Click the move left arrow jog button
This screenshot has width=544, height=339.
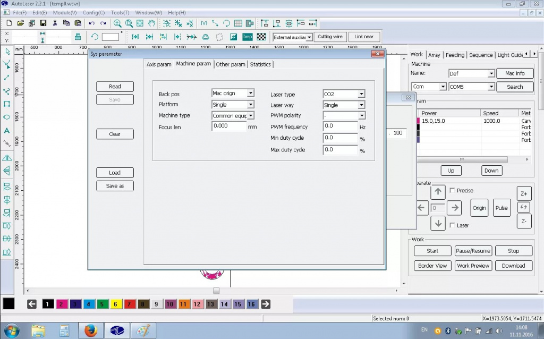click(x=421, y=208)
